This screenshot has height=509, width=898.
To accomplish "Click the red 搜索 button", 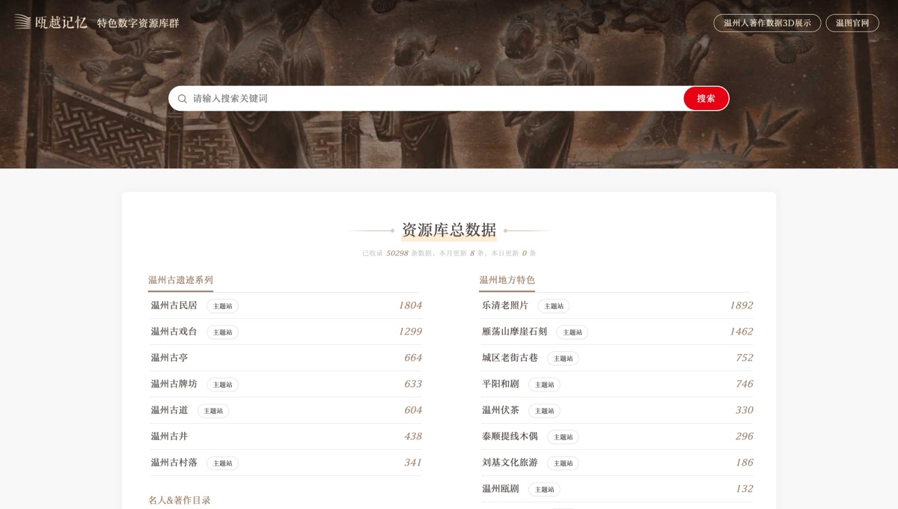I will tap(706, 98).
